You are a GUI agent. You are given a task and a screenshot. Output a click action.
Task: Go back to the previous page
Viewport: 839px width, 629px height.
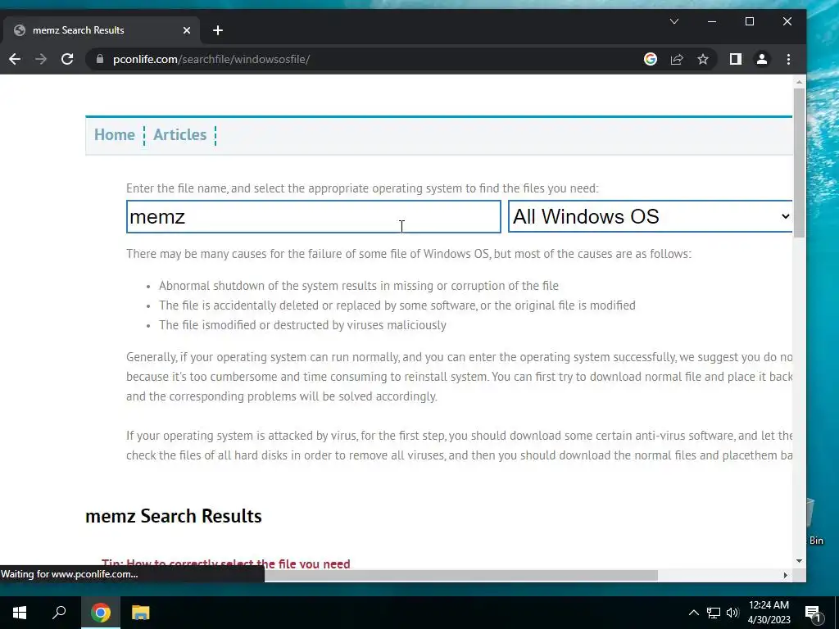pyautogui.click(x=15, y=59)
